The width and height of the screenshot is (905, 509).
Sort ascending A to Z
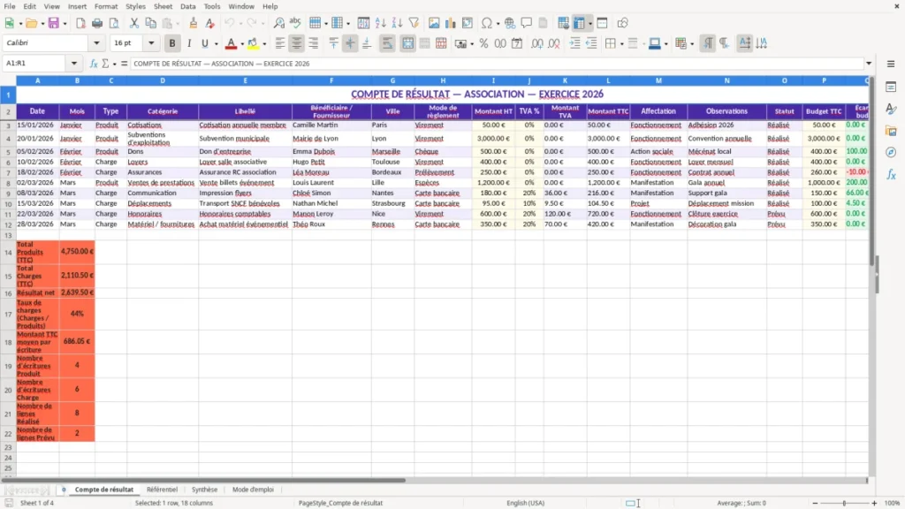380,23
